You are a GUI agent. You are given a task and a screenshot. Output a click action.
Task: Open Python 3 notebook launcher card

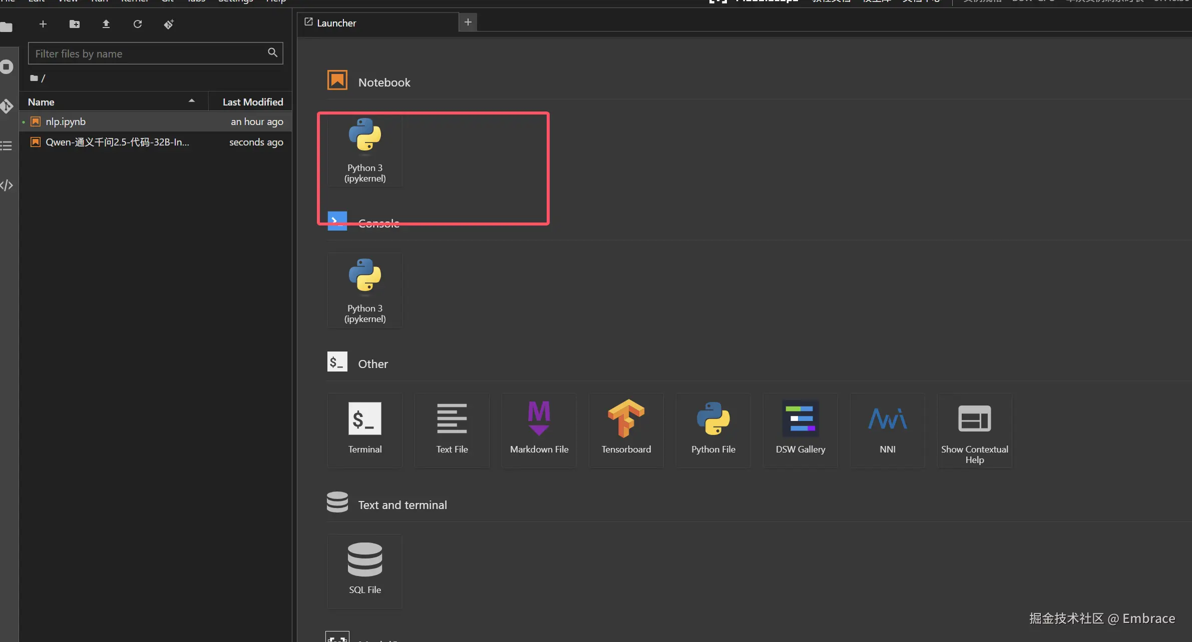pos(364,150)
